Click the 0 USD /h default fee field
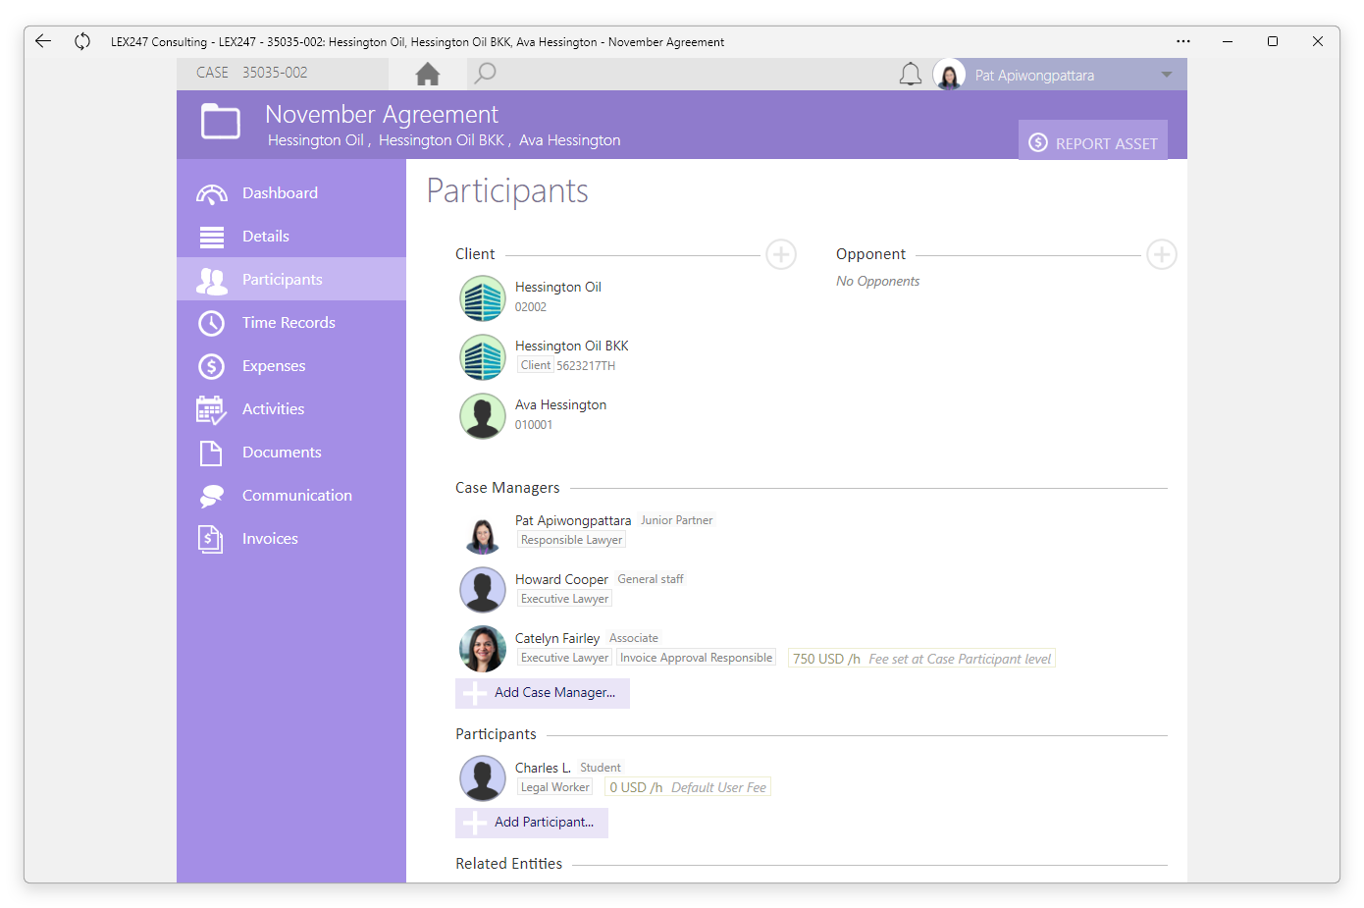Screen dimensions: 1364x908 pos(688,787)
